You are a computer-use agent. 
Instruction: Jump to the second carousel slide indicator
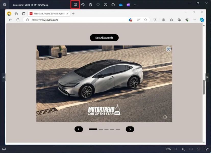101,129
